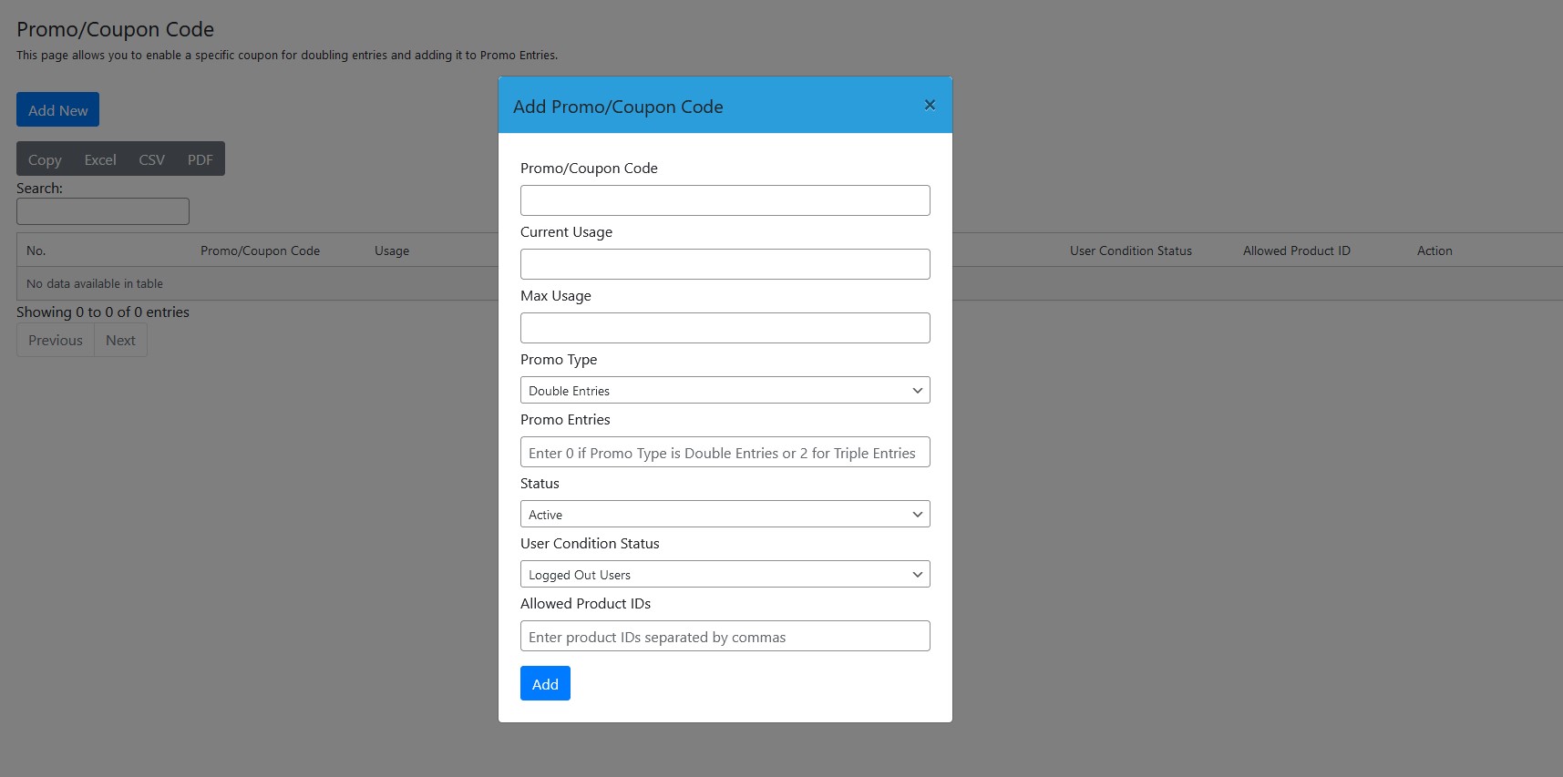Export table as PDF
Screen dimensions: 1563x777
point(200,159)
